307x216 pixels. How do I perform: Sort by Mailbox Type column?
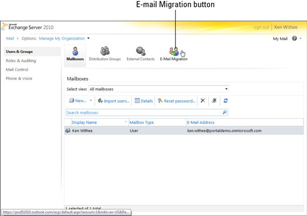(142, 123)
